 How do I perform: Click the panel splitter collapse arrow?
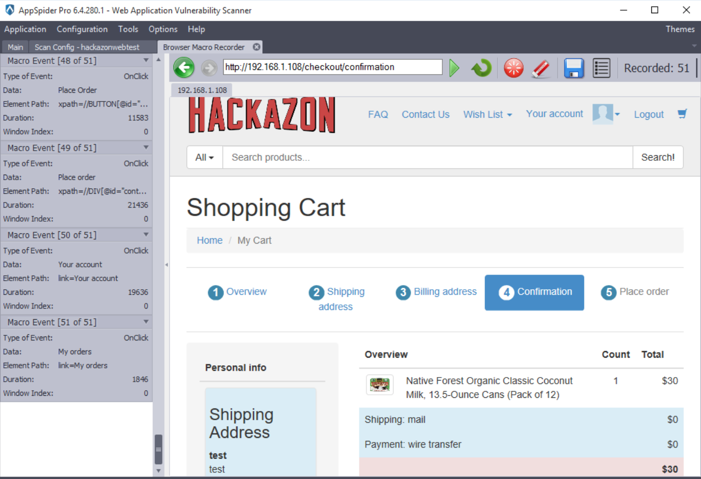pyautogui.click(x=166, y=264)
